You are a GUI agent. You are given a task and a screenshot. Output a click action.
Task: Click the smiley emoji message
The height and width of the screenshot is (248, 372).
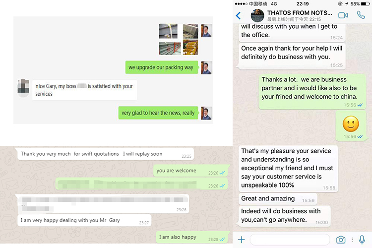click(x=351, y=124)
